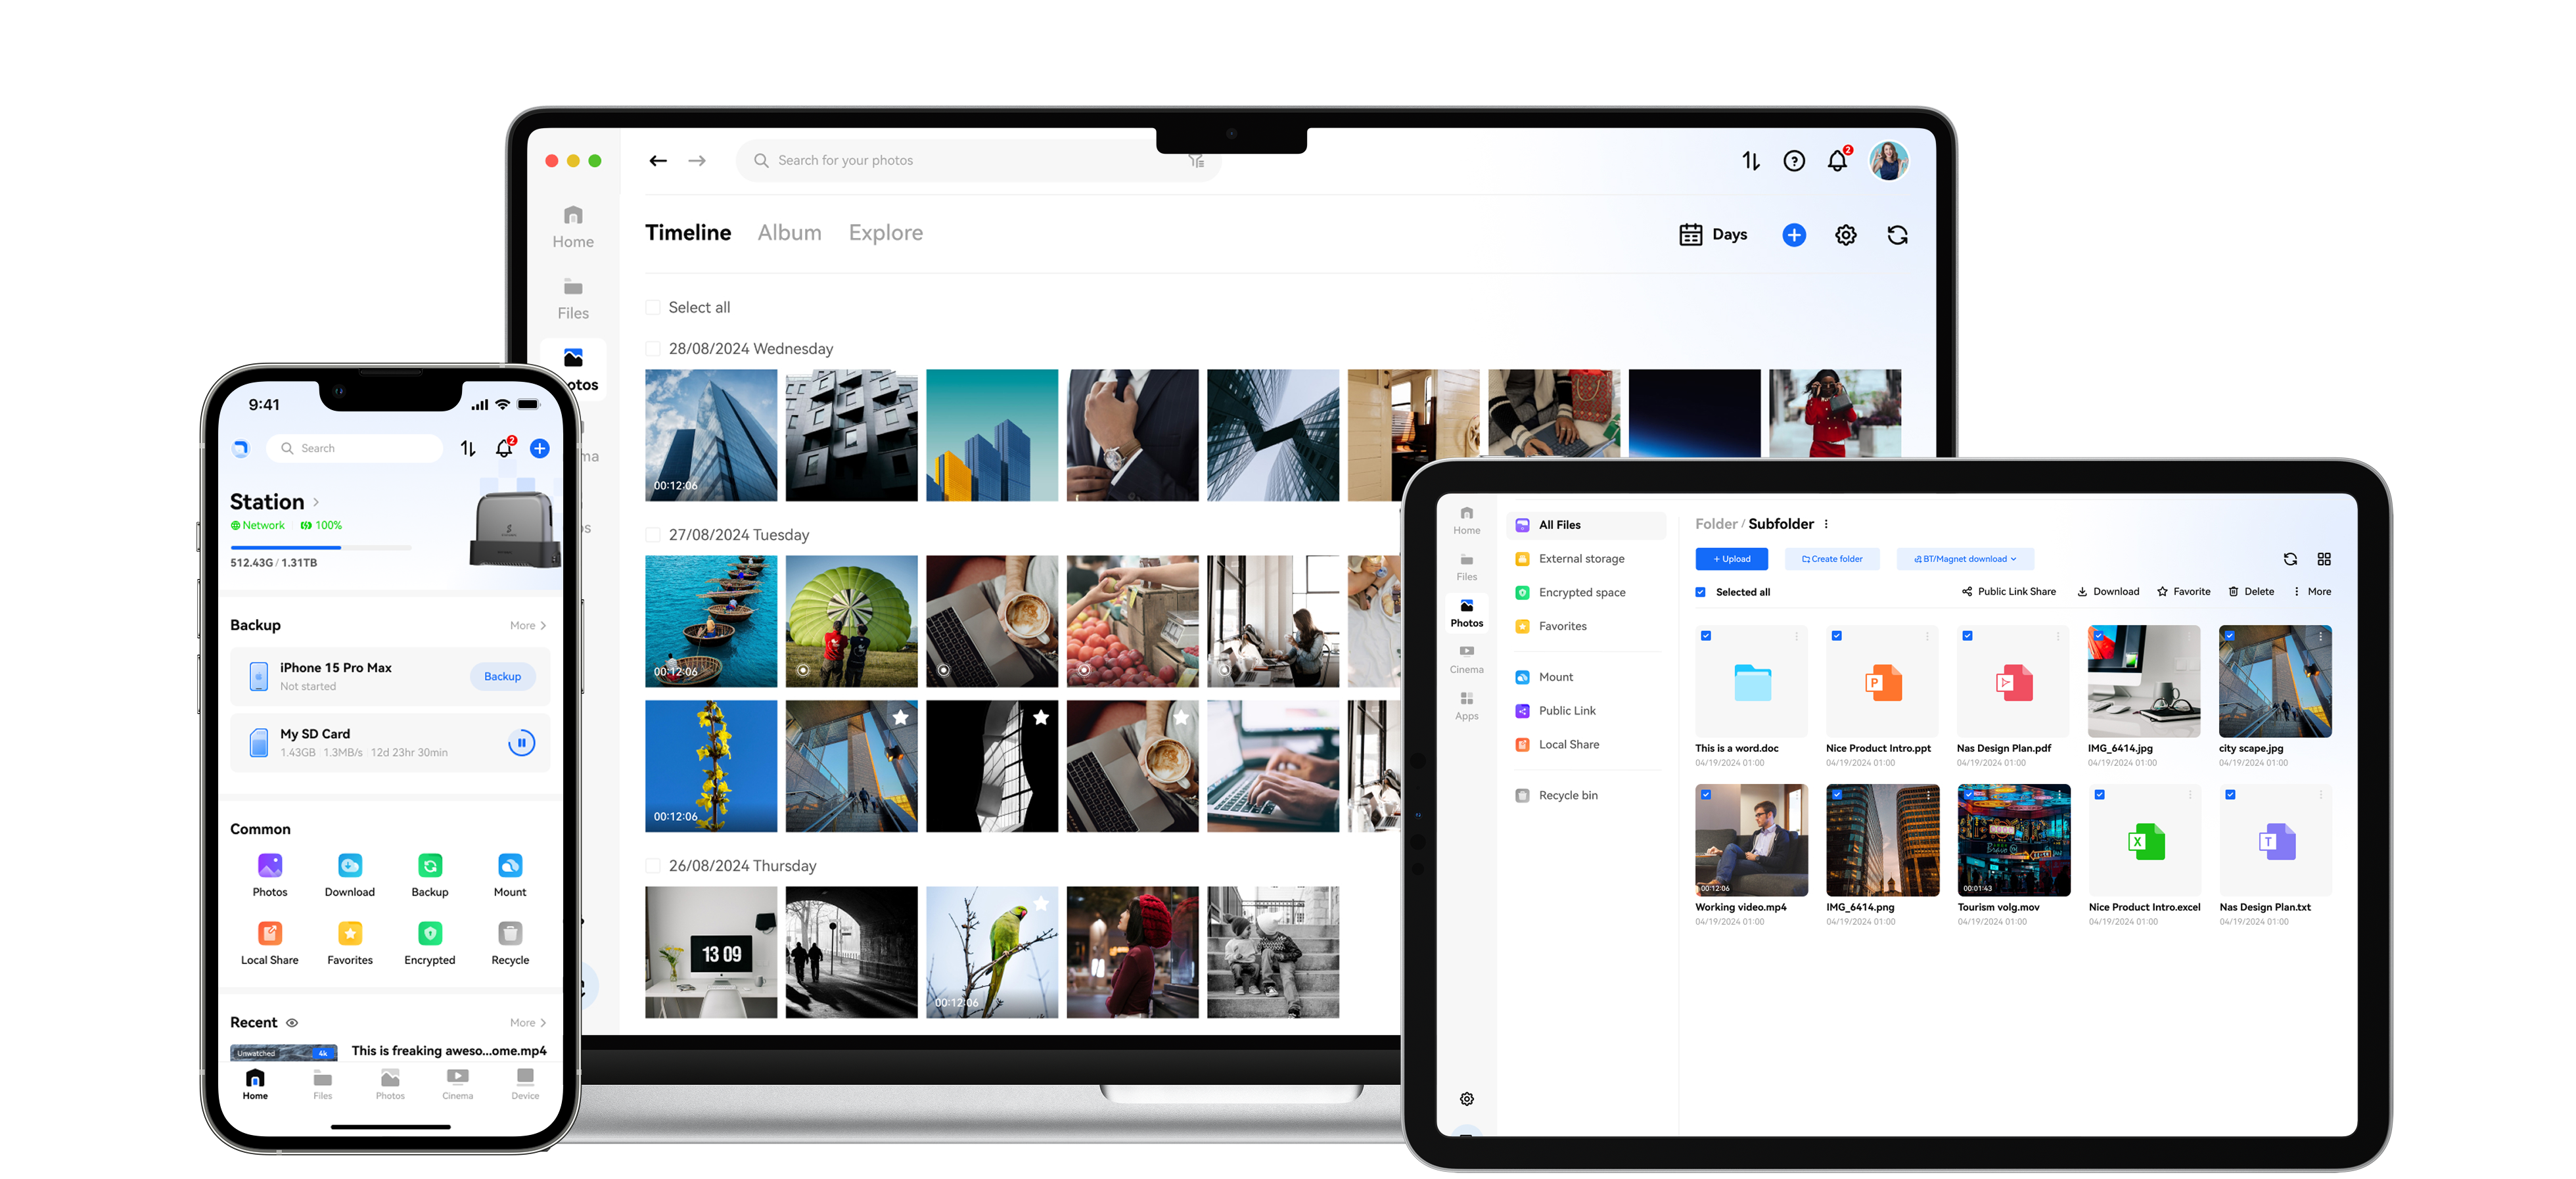Viewport: 2576px width, 1179px height.
Task: Tap the Favorites shortcut on phone
Action: [x=350, y=943]
